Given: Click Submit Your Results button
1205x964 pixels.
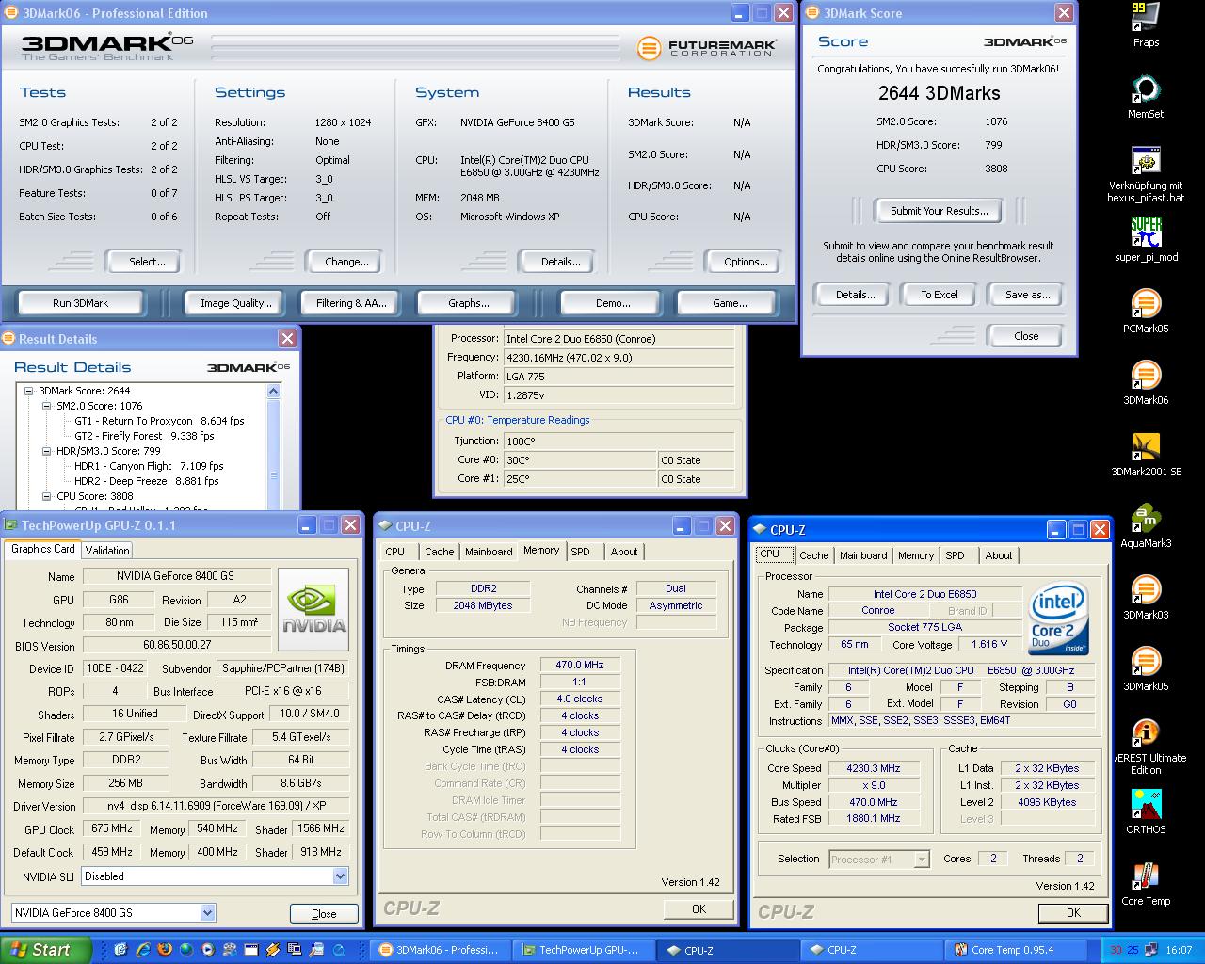Looking at the screenshot, I should (939, 211).
